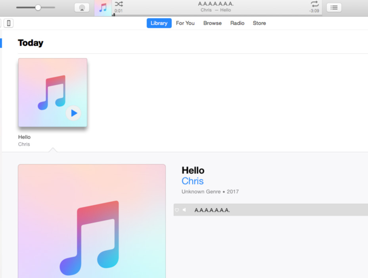
Task: Select the A.A.A.A.A.A.A. track row
Action: click(x=270, y=210)
